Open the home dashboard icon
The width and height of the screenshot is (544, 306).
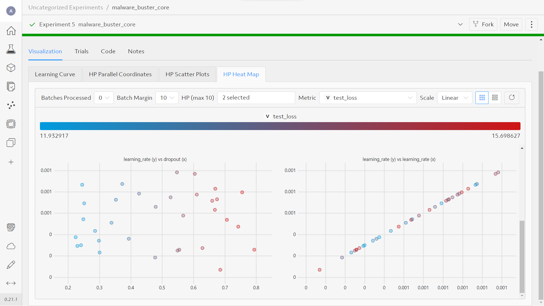[x=11, y=31]
